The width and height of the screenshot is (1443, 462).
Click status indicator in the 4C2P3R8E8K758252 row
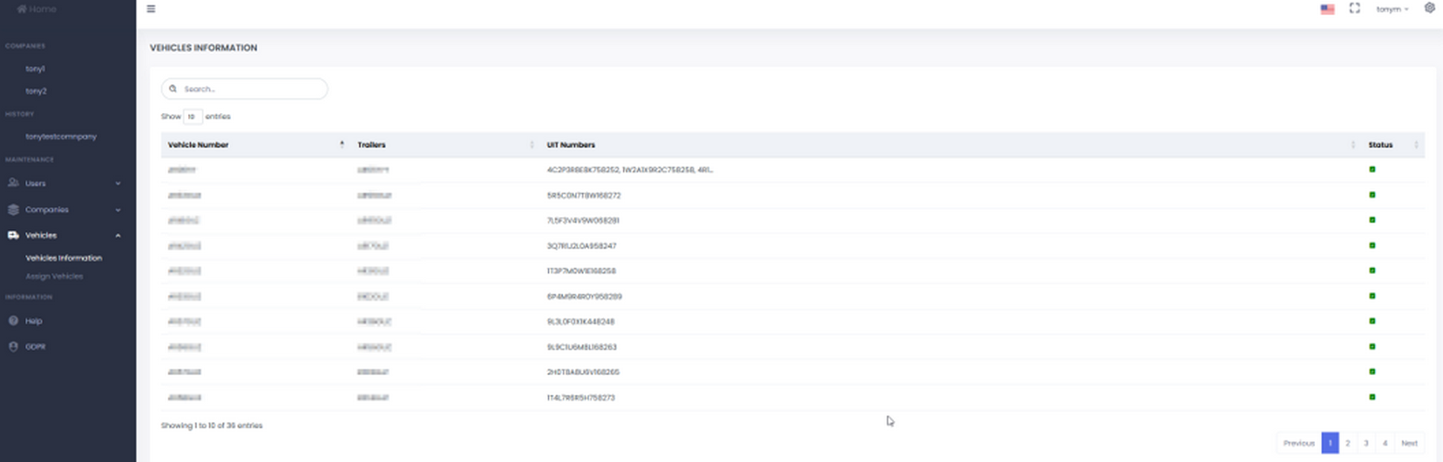pos(1372,169)
